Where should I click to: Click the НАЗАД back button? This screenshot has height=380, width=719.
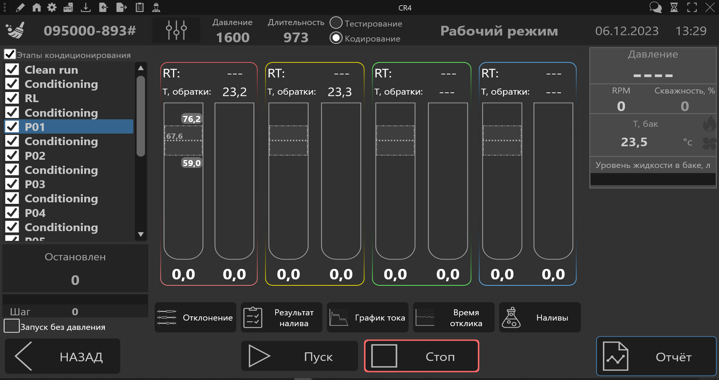click(63, 356)
